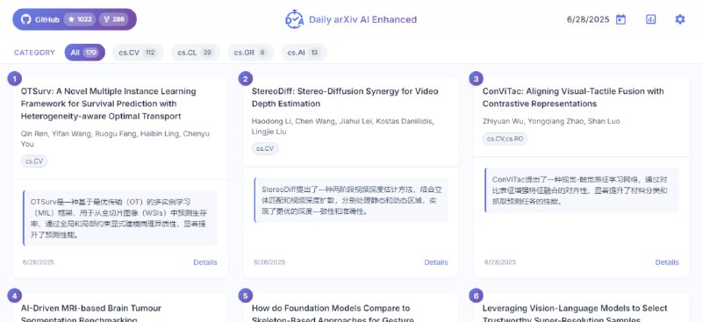Image resolution: width=702 pixels, height=322 pixels.
Task: Filter by cs.CV category
Action: pyautogui.click(x=138, y=53)
